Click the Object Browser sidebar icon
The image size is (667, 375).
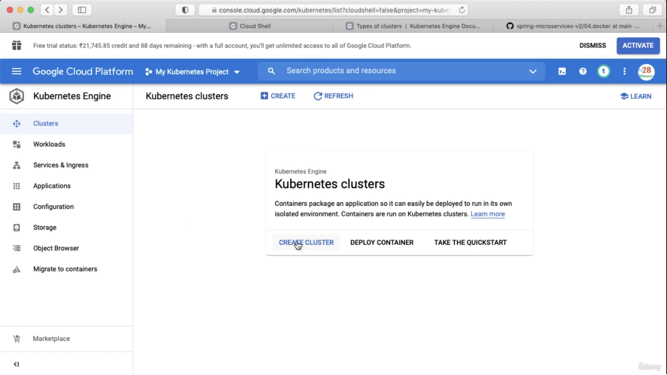16,248
